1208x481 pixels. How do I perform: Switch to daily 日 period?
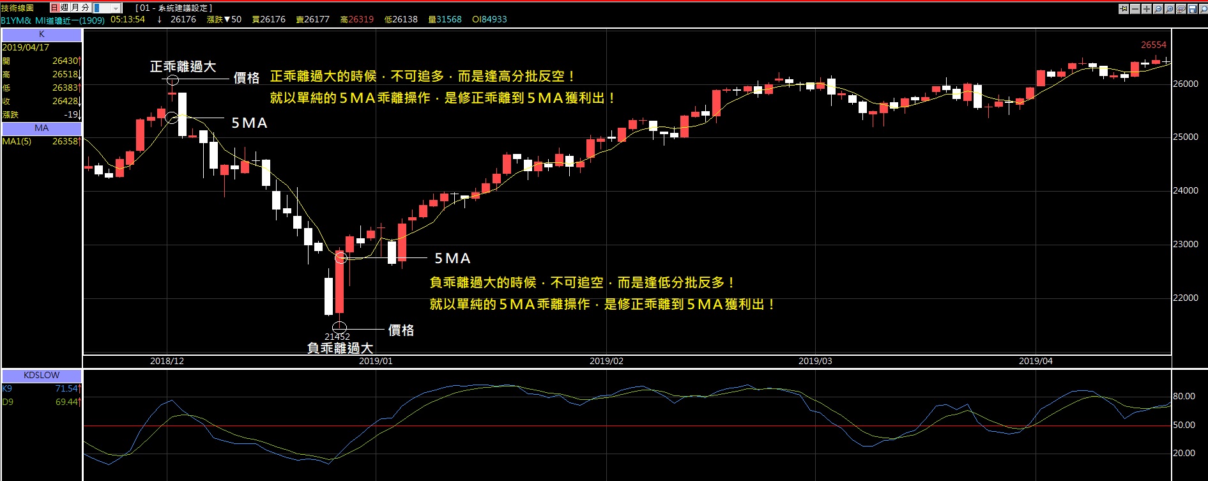54,8
